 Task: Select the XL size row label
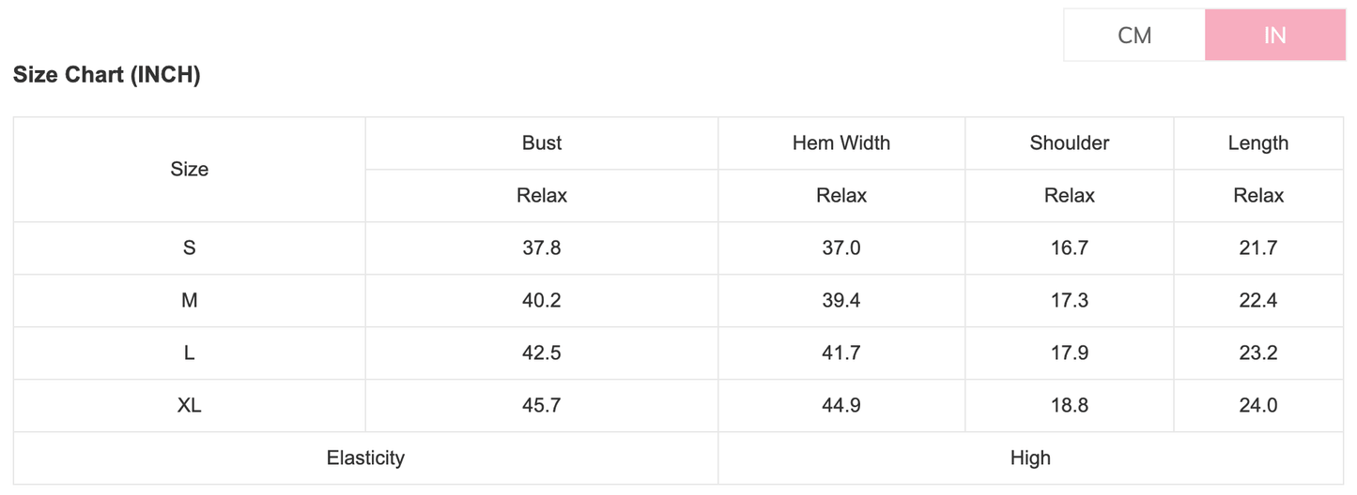point(189,406)
